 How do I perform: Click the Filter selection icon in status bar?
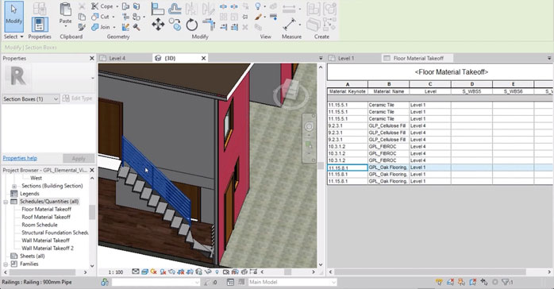(506, 282)
